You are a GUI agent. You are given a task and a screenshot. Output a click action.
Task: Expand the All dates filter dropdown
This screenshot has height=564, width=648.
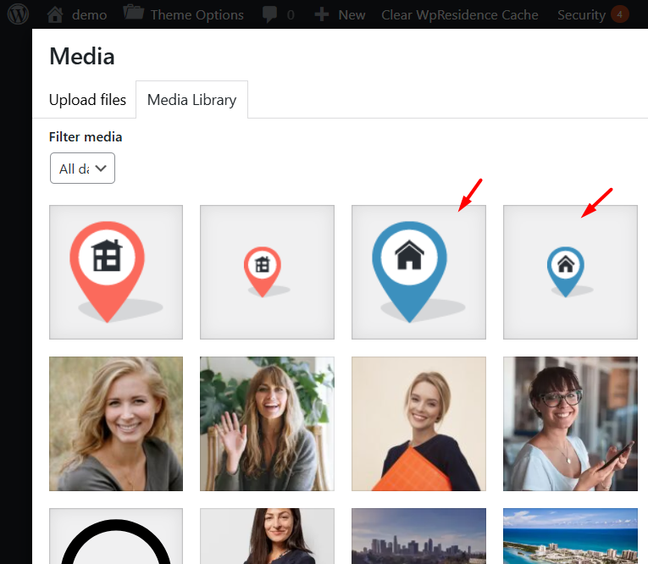click(x=82, y=169)
